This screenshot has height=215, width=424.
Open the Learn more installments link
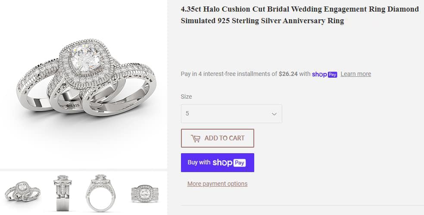[355, 74]
